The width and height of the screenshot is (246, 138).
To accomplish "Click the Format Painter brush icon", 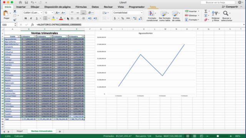I will (x=15, y=20).
